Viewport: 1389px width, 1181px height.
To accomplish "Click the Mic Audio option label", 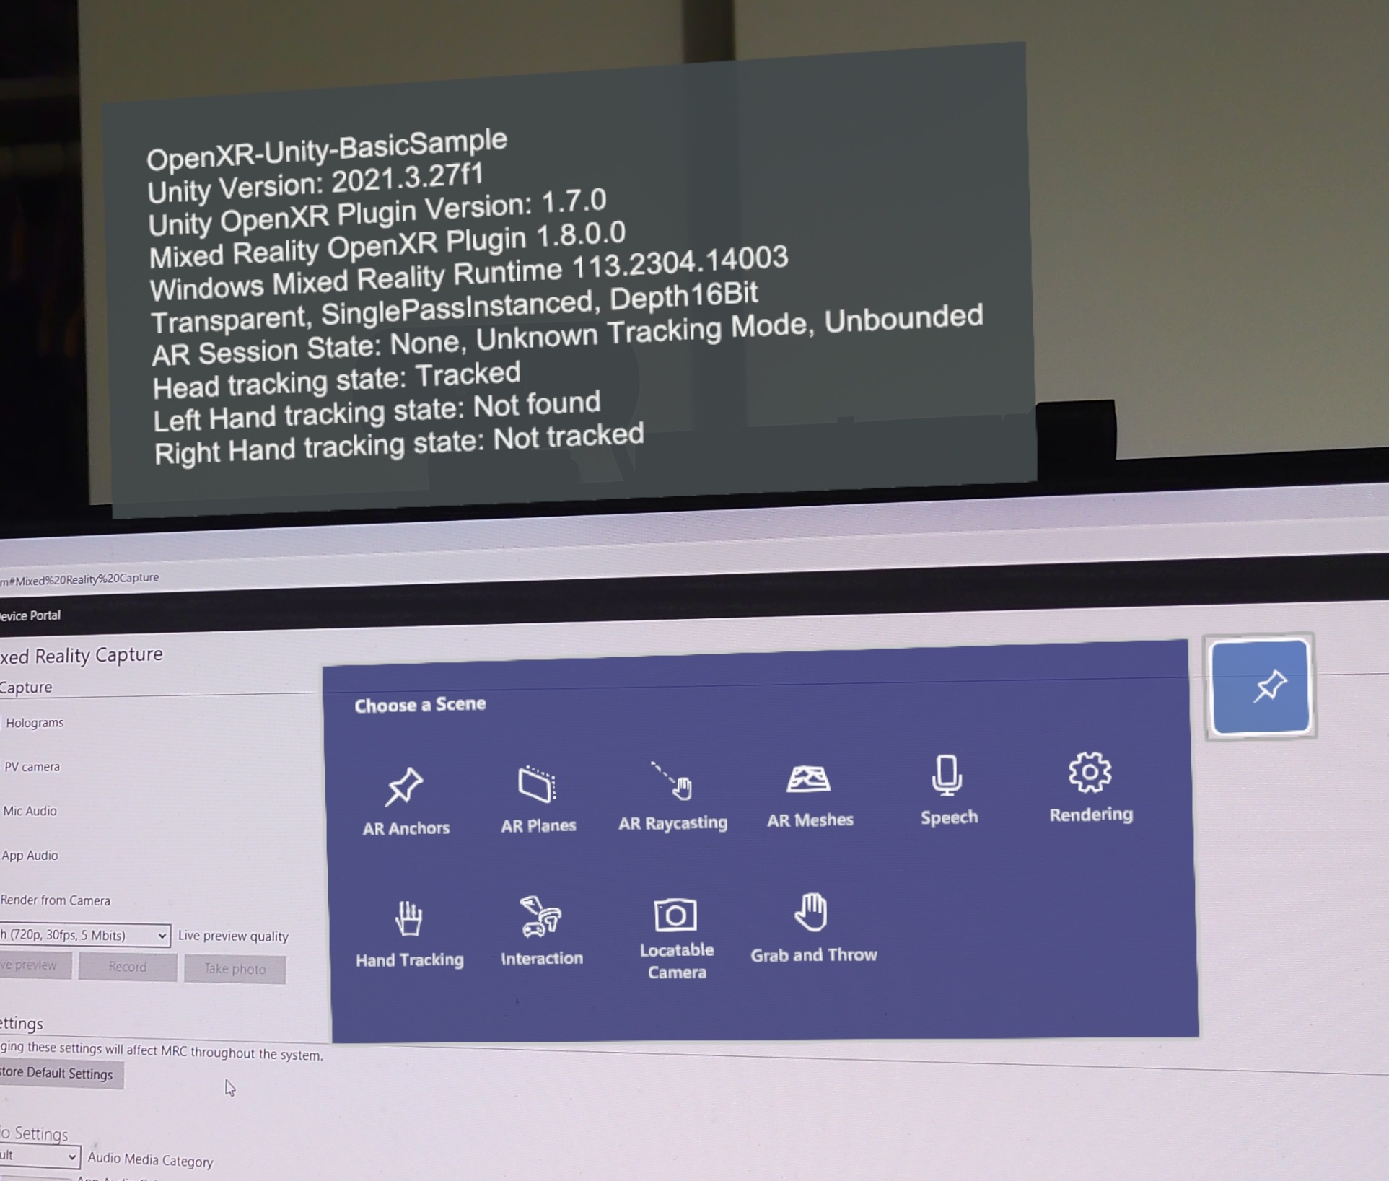I will coord(30,810).
